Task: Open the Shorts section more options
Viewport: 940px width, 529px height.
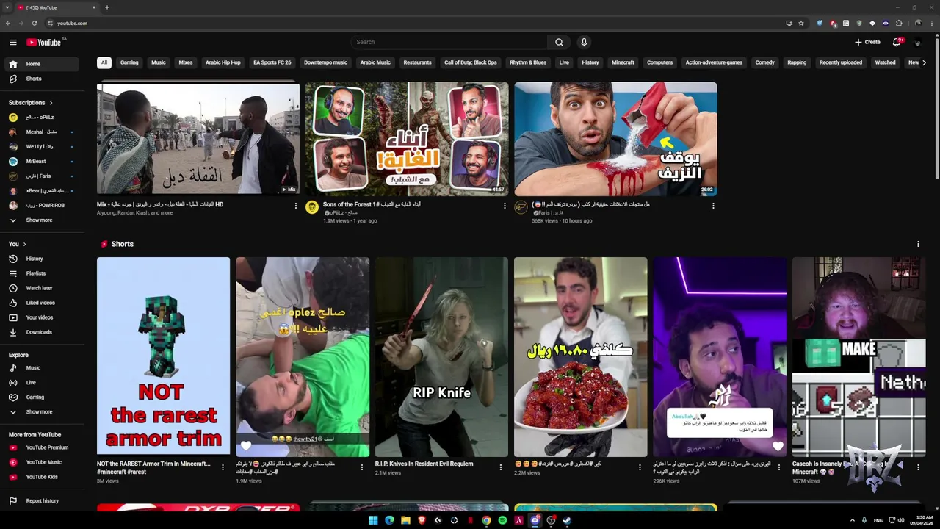Action: click(918, 244)
